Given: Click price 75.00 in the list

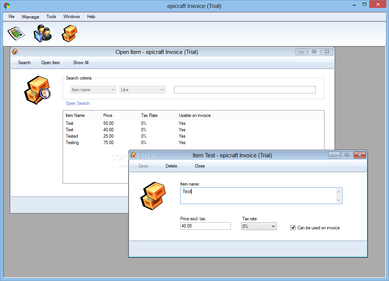Looking at the screenshot, I should 108,143.
